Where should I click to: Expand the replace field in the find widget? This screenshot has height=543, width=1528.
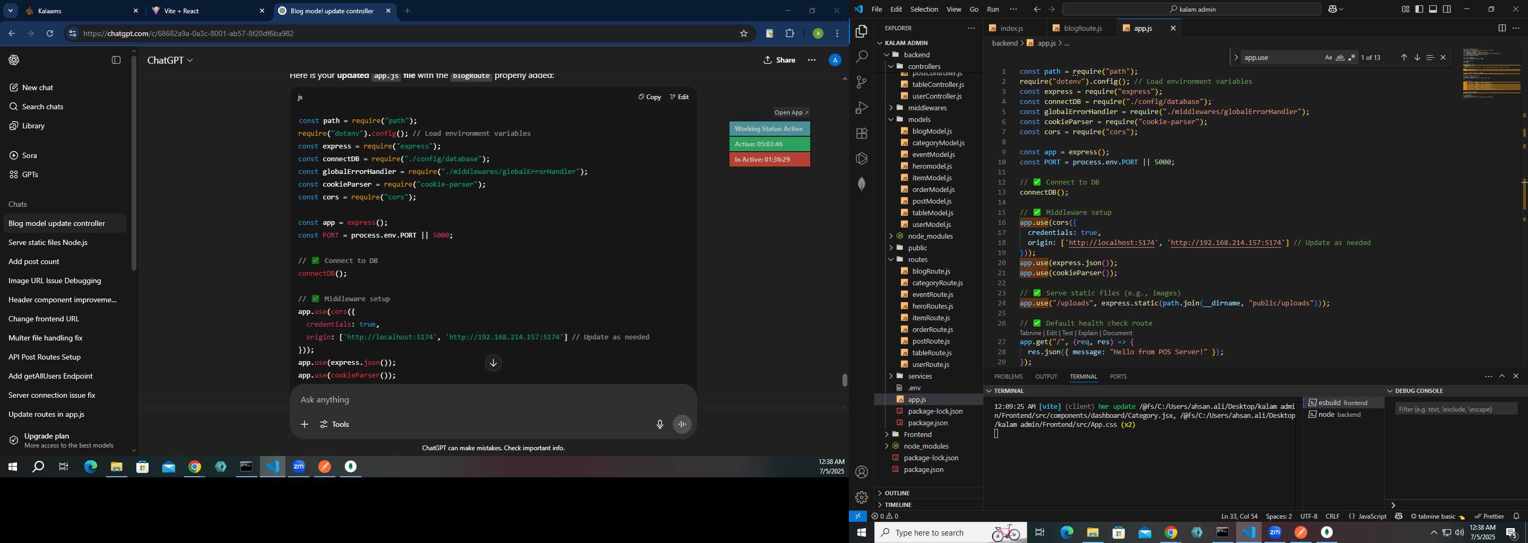pyautogui.click(x=1236, y=57)
